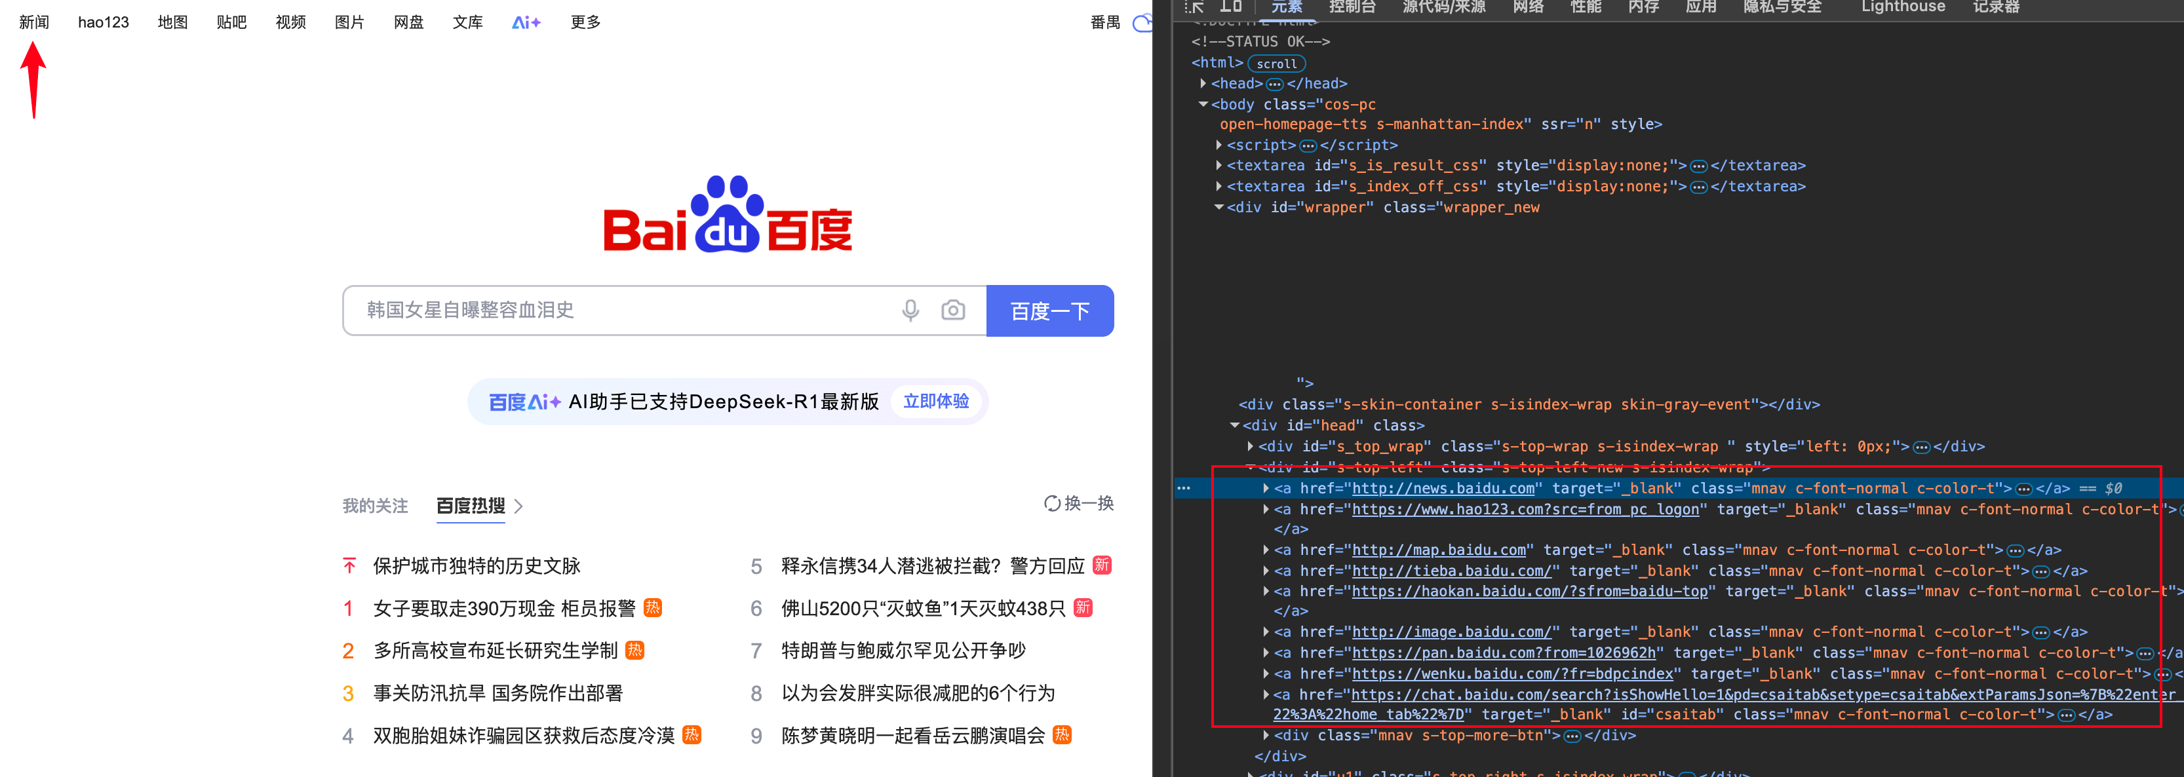Switch to the 控制台 tab
This screenshot has width=2184, height=777.
click(x=1352, y=8)
